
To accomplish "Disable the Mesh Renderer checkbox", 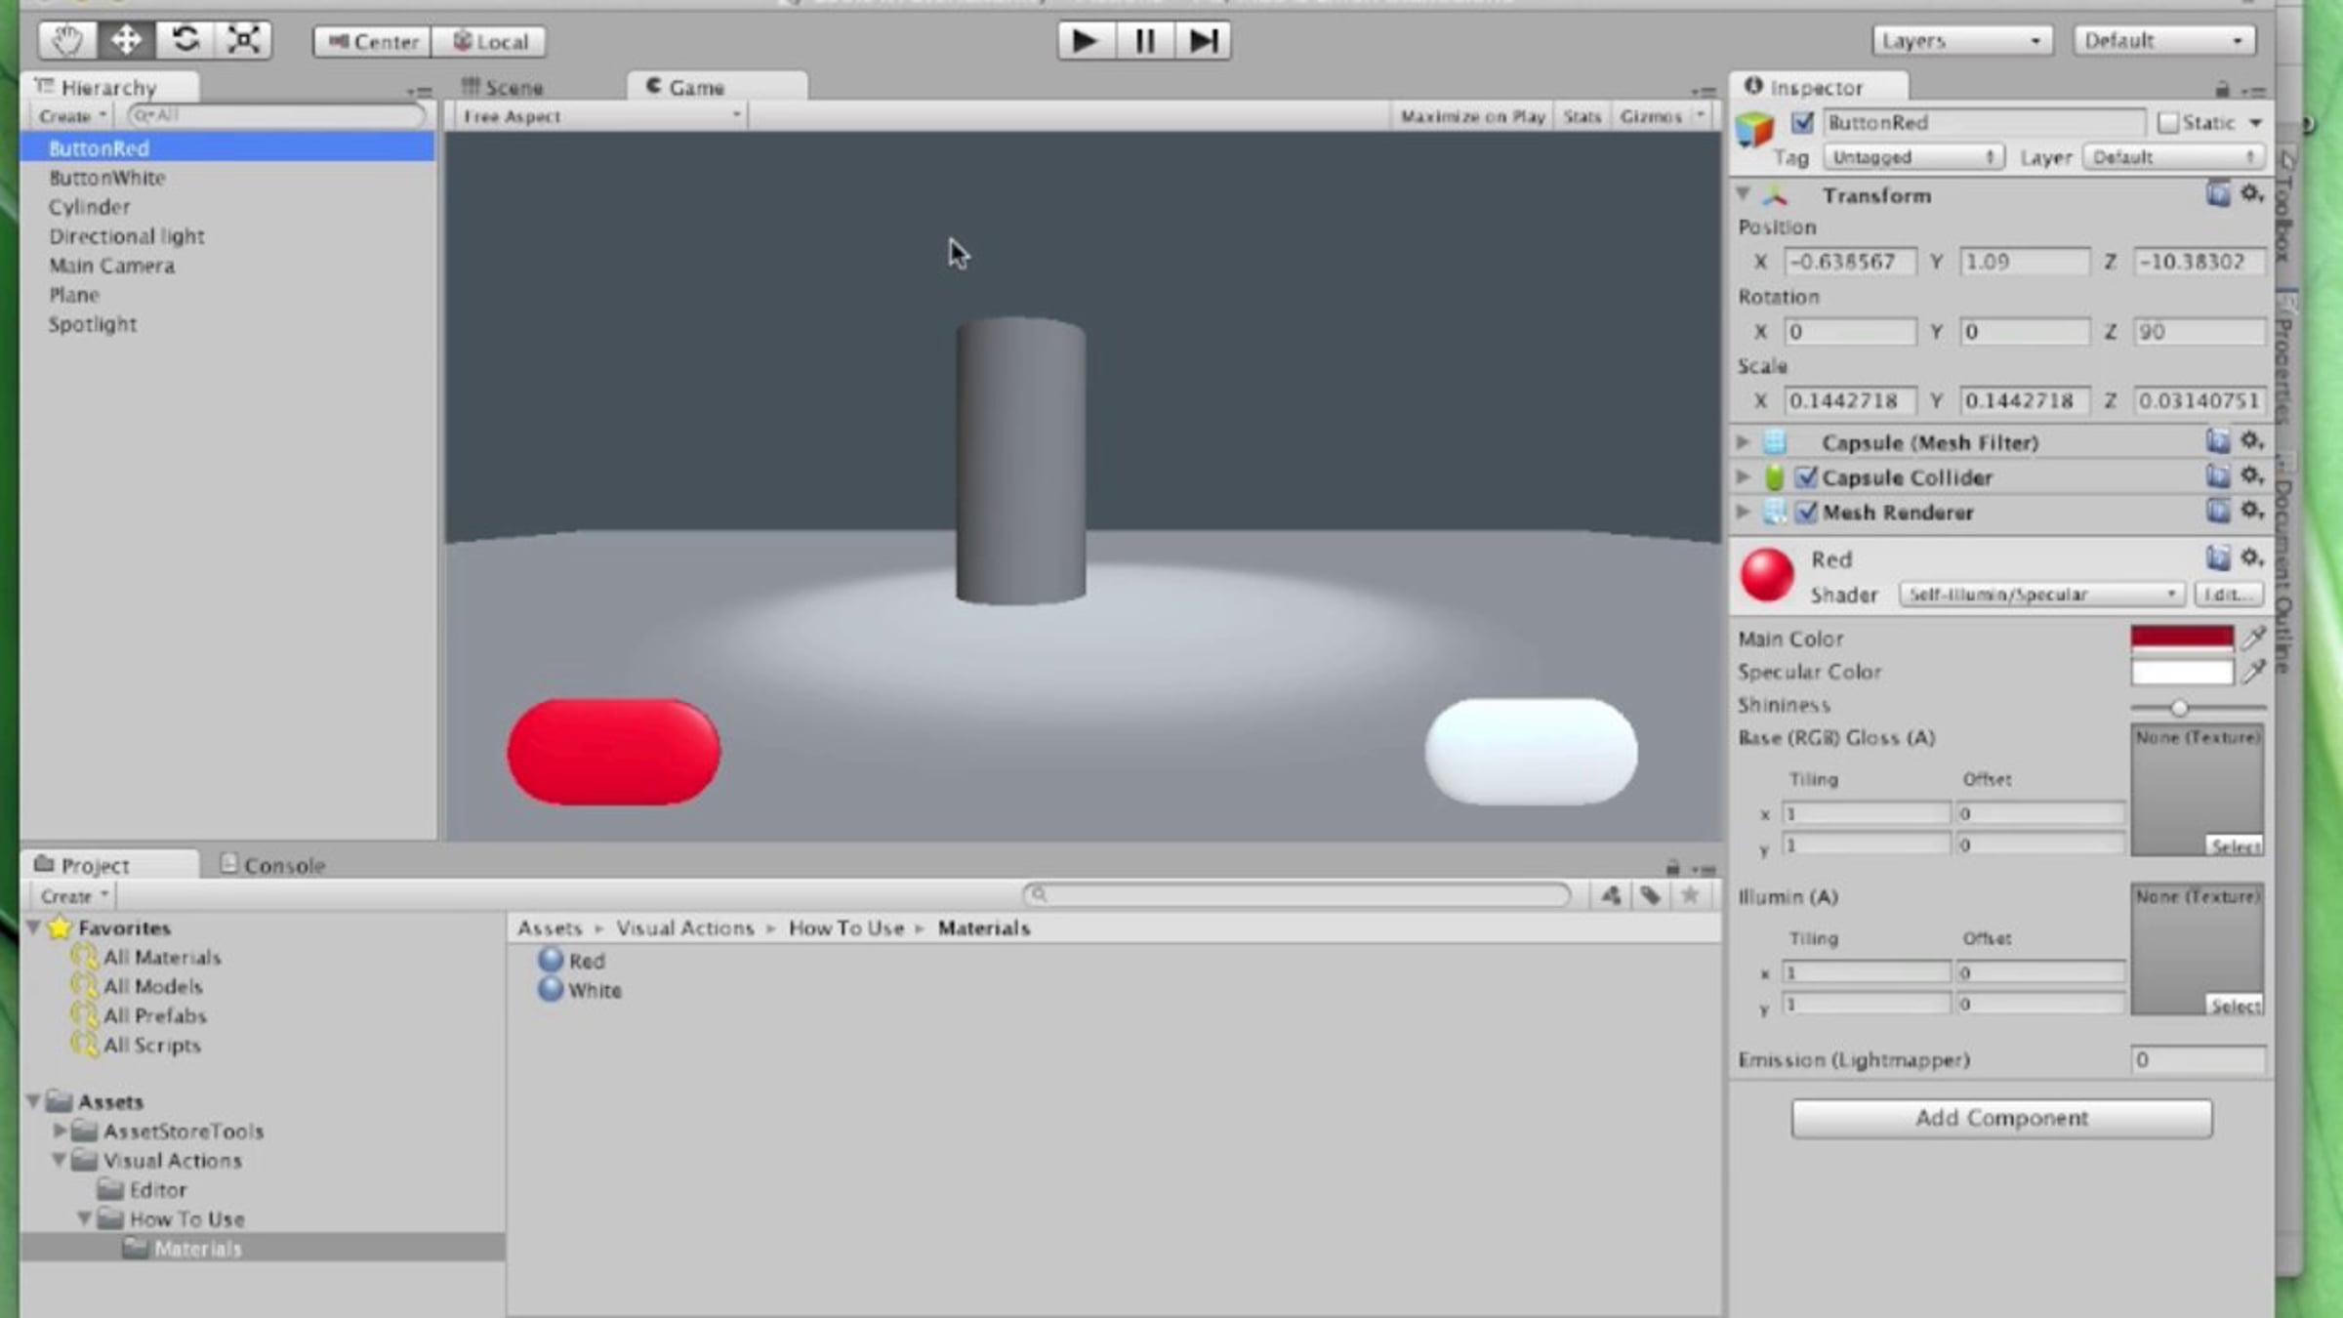I will (1806, 512).
